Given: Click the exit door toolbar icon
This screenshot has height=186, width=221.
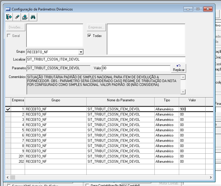Looking at the screenshot, I should [9, 17].
